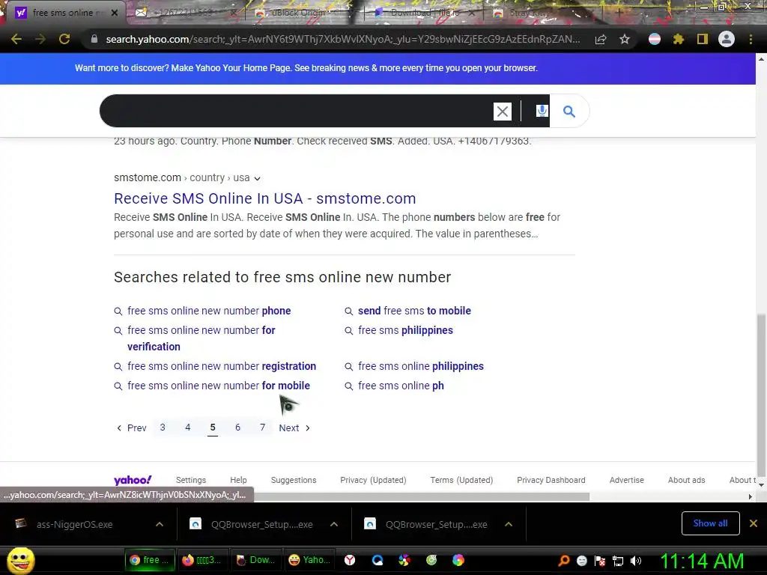Expand the smstome.com result dropdown arrow
767x575 pixels.
(x=258, y=178)
